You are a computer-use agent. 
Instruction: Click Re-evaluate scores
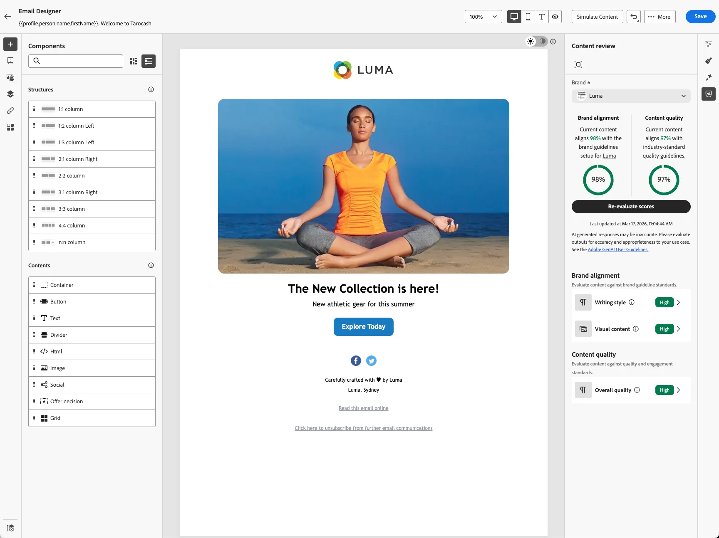tap(631, 207)
